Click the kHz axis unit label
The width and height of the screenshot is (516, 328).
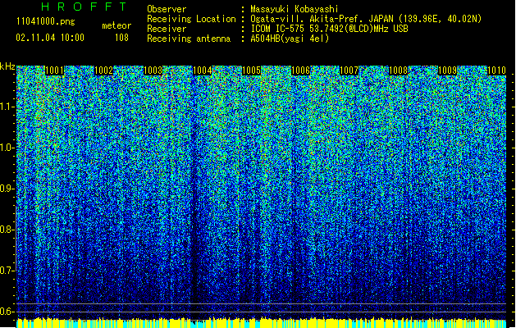(7, 66)
